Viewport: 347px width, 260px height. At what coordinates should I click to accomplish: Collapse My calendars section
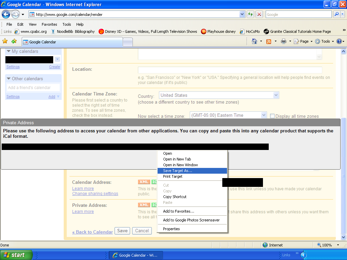pyautogui.click(x=8, y=51)
